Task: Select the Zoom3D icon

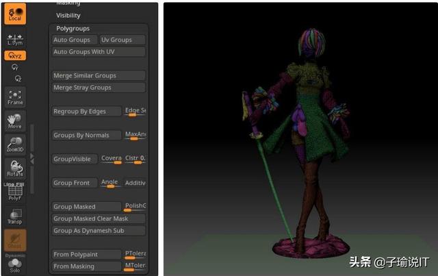Action: (x=15, y=145)
